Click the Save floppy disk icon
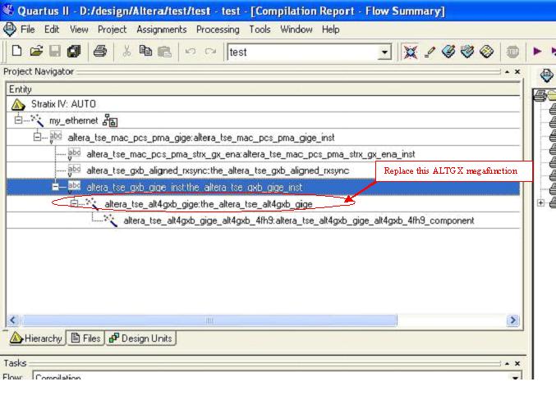Image resolution: width=556 pixels, height=409 pixels. point(55,52)
